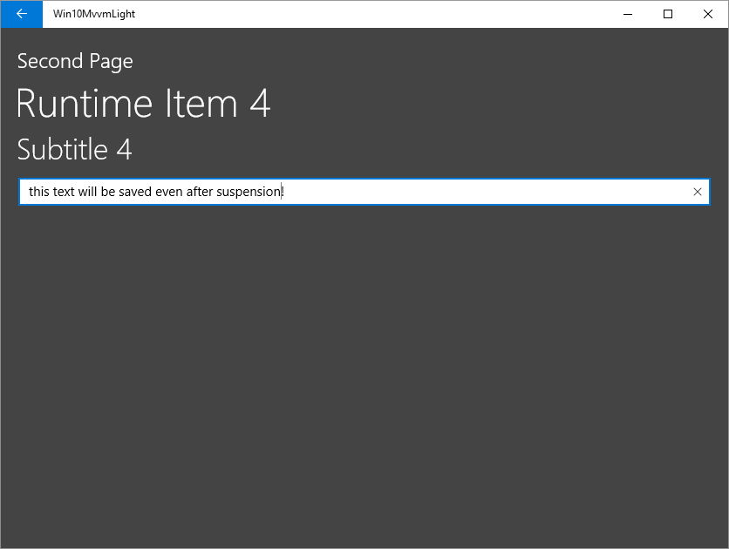Click the Subtitle 4 text

point(74,149)
